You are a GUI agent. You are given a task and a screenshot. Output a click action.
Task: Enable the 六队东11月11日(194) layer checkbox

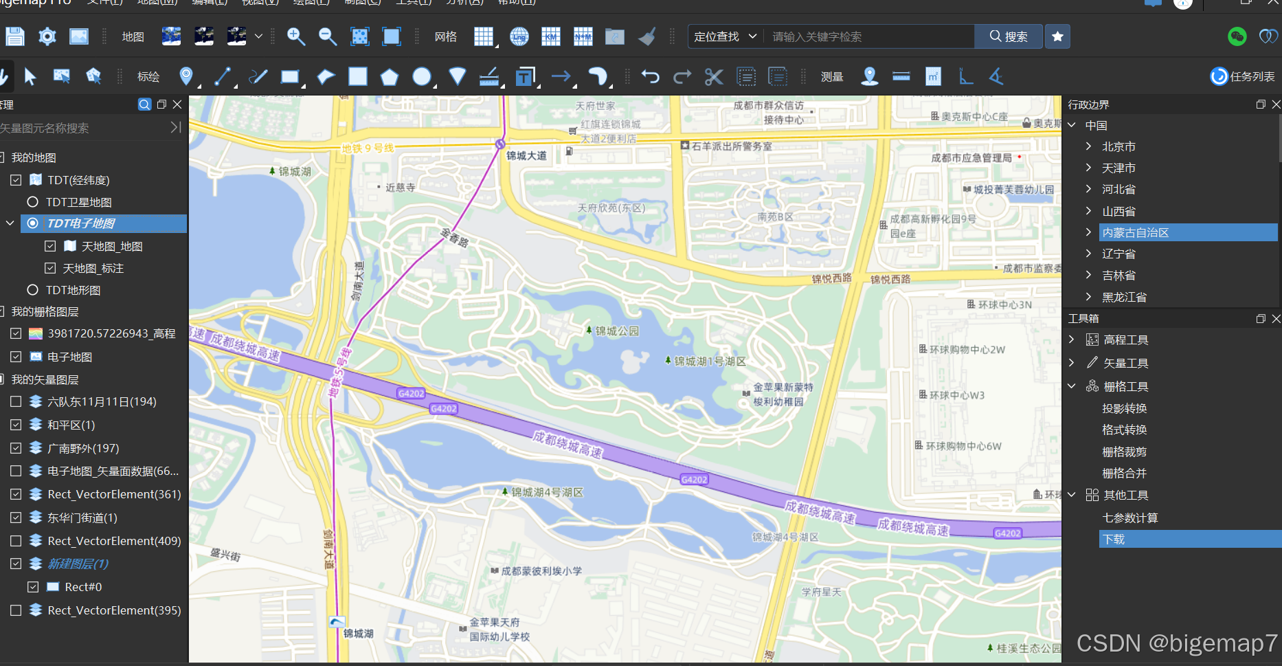pos(16,401)
